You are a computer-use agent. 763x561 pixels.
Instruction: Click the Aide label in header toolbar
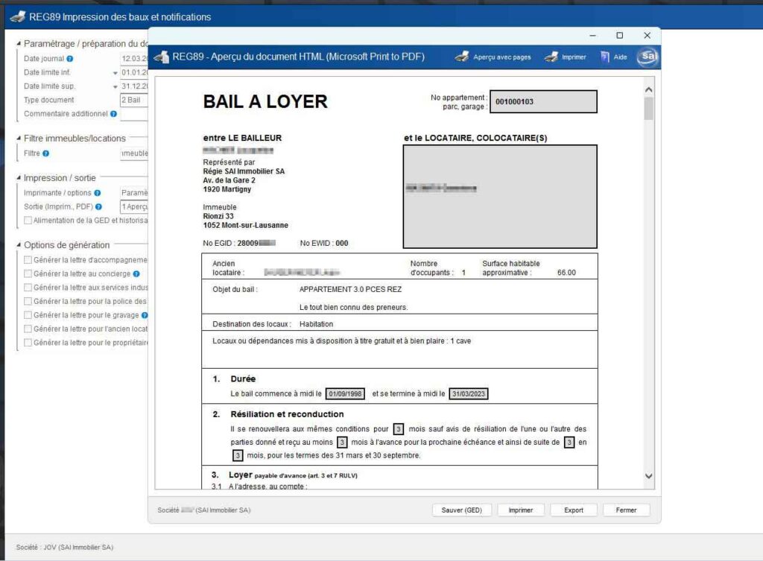click(620, 57)
